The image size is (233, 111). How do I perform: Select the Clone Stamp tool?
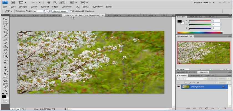[5, 46]
